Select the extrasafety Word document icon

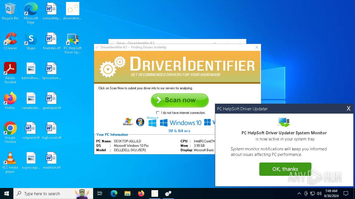point(52,12)
